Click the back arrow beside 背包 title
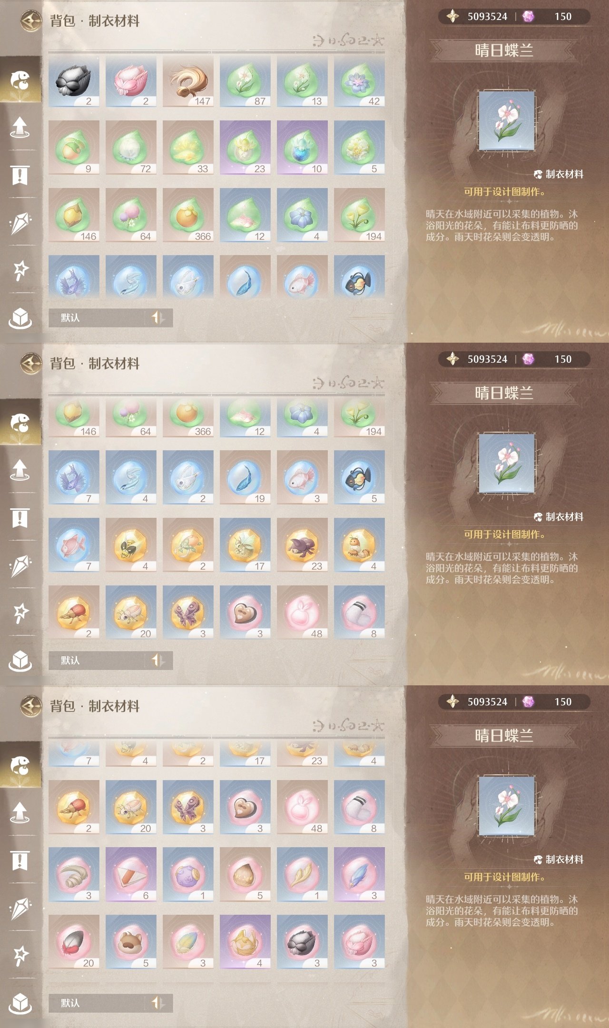609x1028 pixels. [31, 20]
